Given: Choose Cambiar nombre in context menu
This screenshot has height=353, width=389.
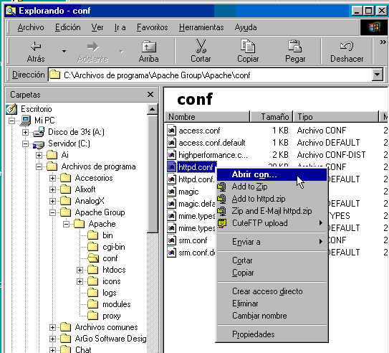Looking at the screenshot, I should pyautogui.click(x=272, y=316).
